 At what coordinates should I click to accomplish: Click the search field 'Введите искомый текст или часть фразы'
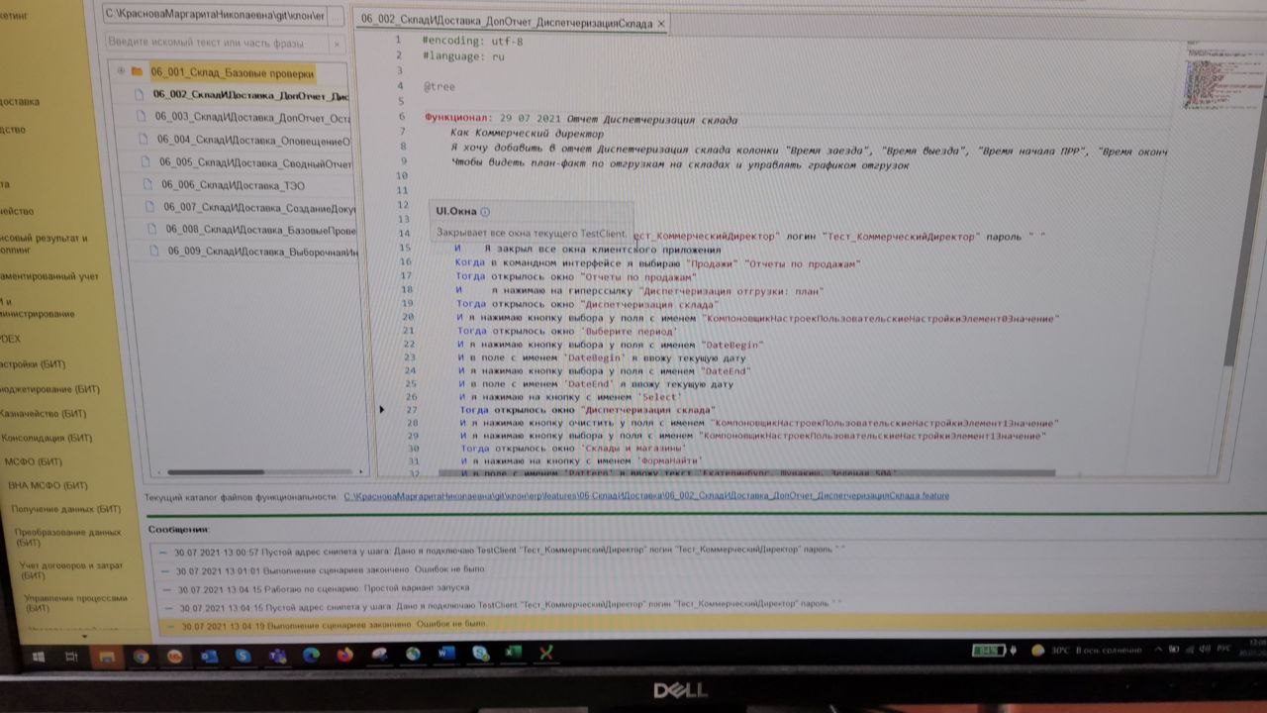tap(217, 44)
